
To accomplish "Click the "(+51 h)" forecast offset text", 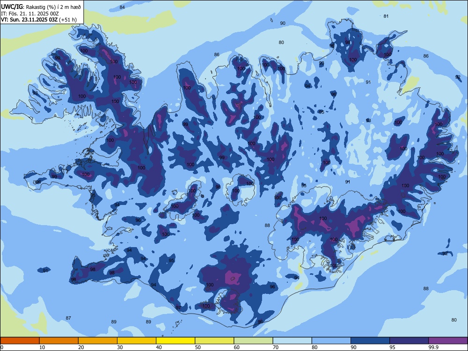I will coord(68,20).
